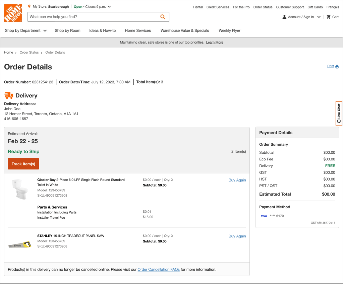Click the Home Depot logo
This screenshot has height=284, width=343.
tap(13, 13)
